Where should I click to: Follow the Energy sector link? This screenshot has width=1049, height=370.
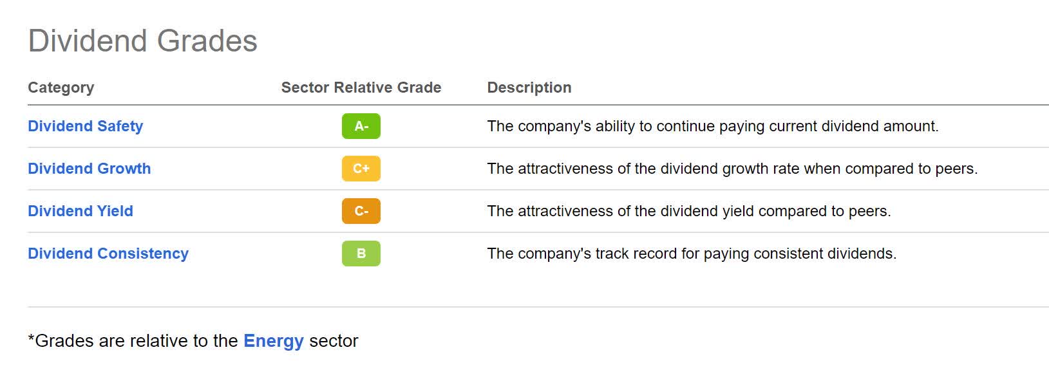point(273,341)
